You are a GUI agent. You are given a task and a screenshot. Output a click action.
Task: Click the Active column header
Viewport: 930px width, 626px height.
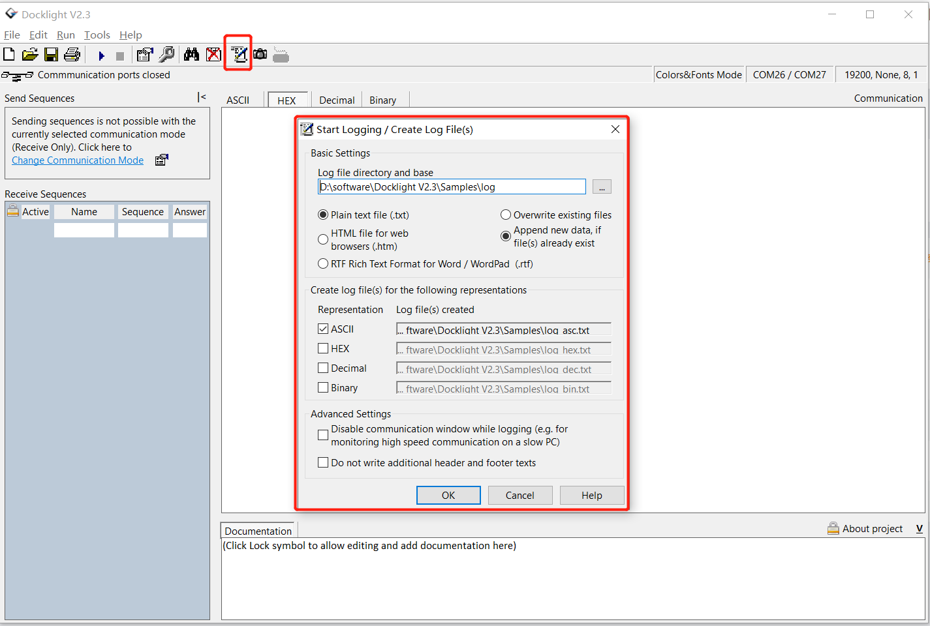[x=35, y=211]
